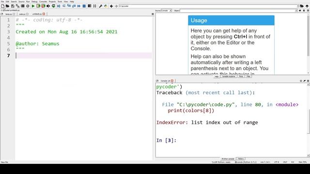
Task: Open the Projects menu
Action: point(52,1)
